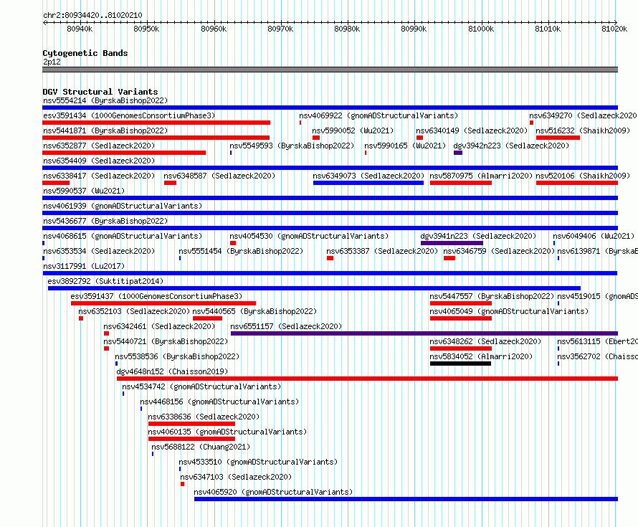The width and height of the screenshot is (638, 527).
Task: Select nsv6340149 (Sedlazeck2020) variant label
Action: click(472, 130)
